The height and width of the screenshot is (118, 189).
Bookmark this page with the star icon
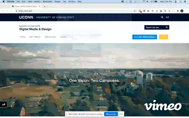135,11
